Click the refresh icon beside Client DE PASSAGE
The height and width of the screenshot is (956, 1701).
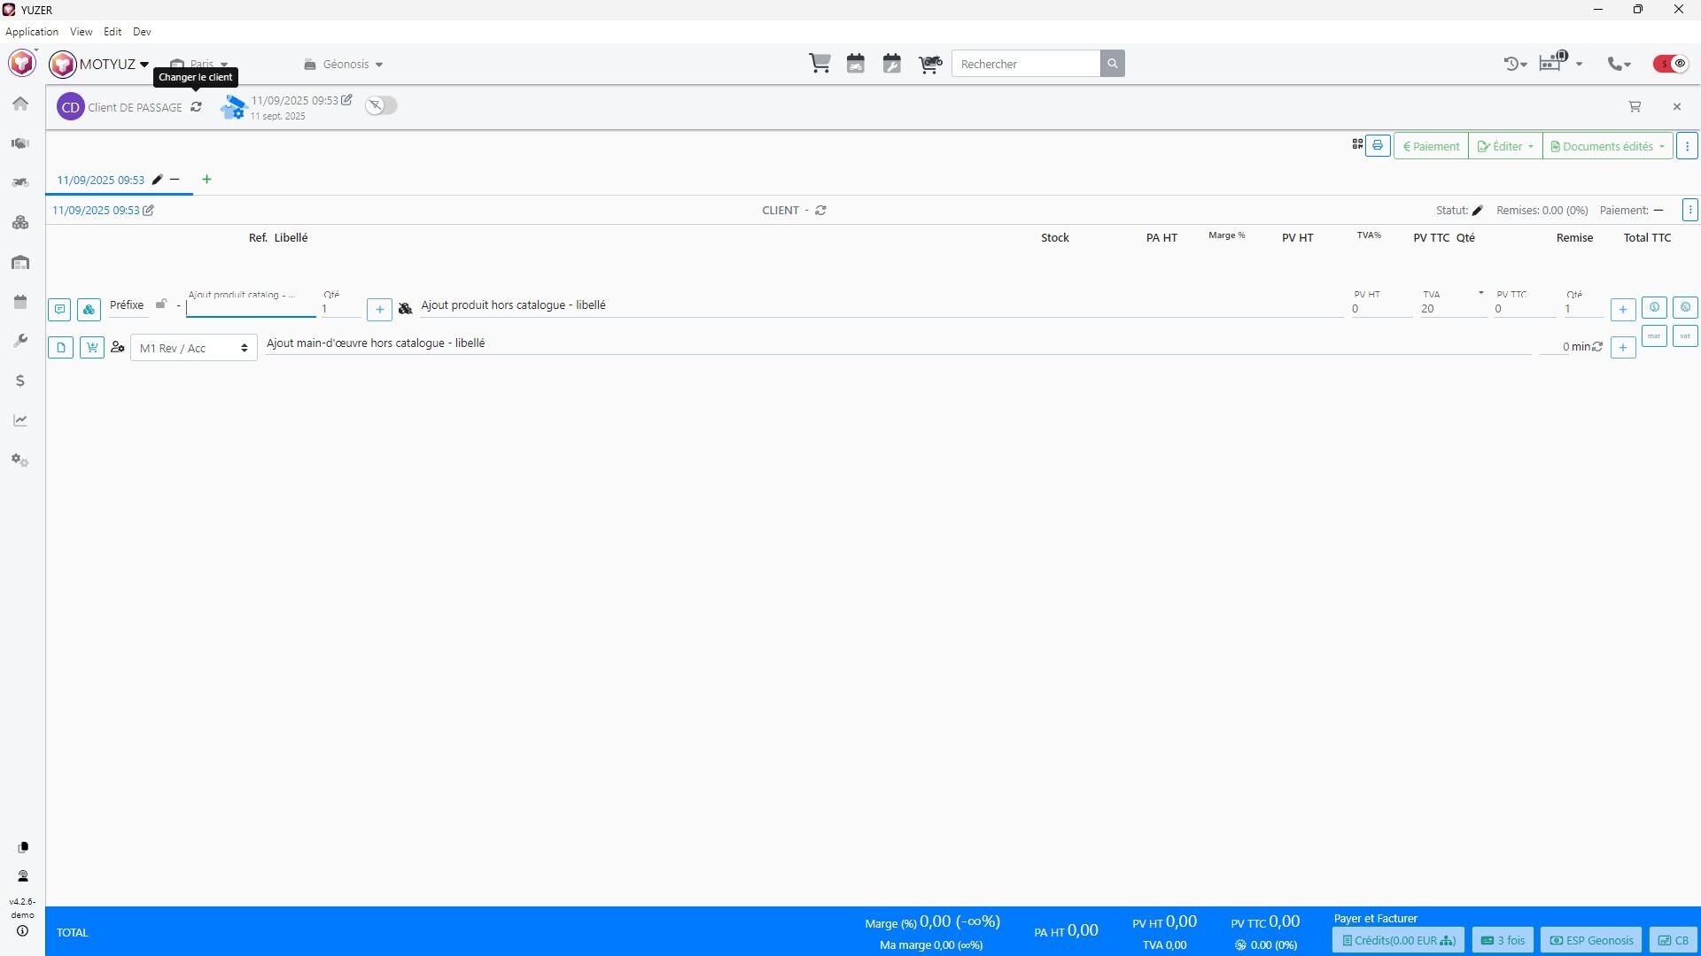pyautogui.click(x=196, y=107)
